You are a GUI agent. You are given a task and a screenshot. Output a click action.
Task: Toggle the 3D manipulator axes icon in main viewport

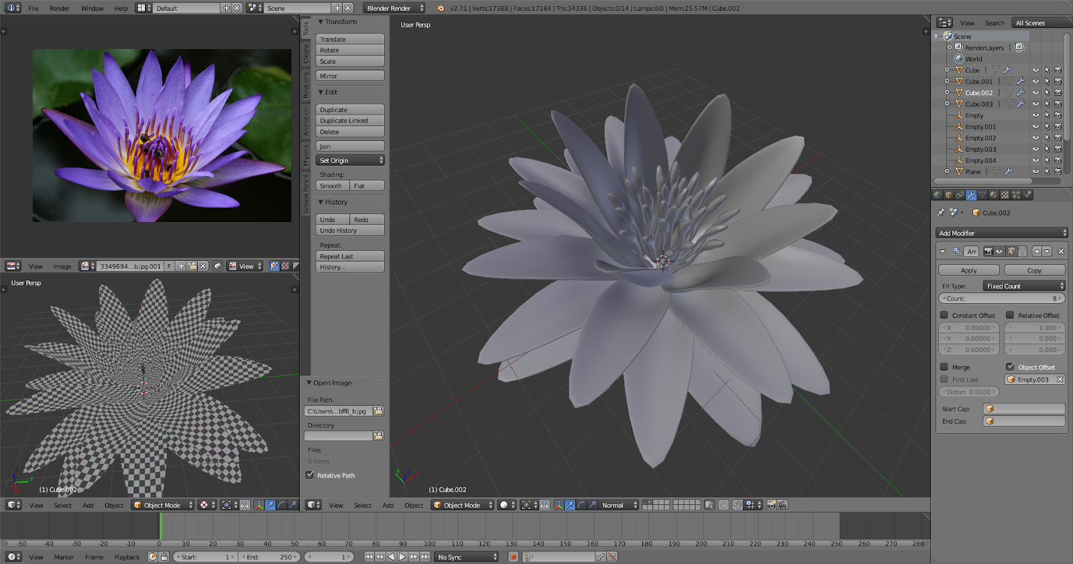pyautogui.click(x=559, y=505)
